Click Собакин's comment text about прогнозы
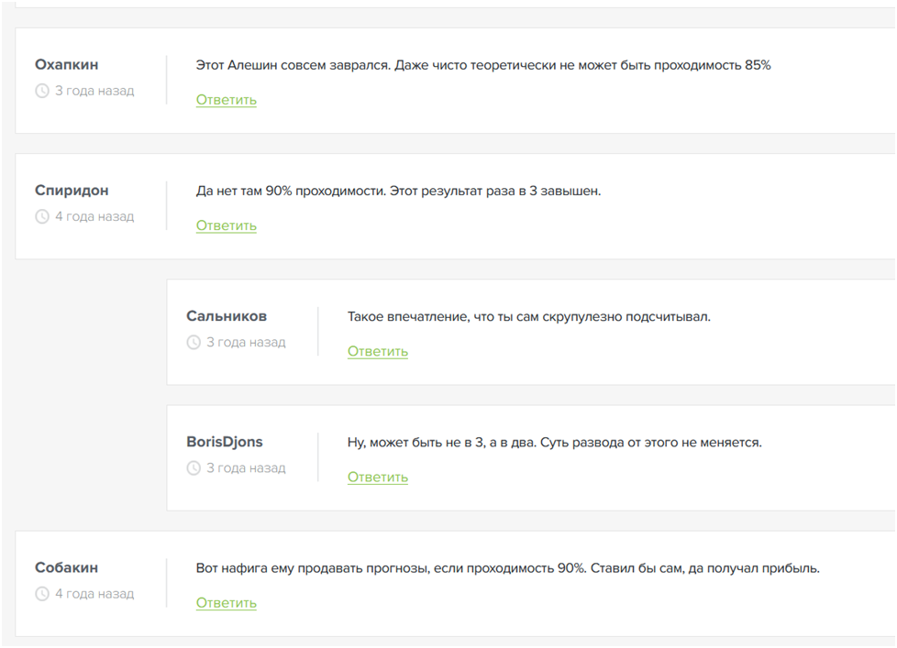Viewport: 897px width, 648px height. (x=507, y=568)
